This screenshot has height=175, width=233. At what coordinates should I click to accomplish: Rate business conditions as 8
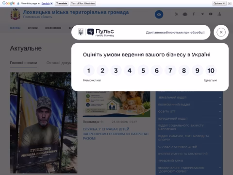tap(184, 70)
